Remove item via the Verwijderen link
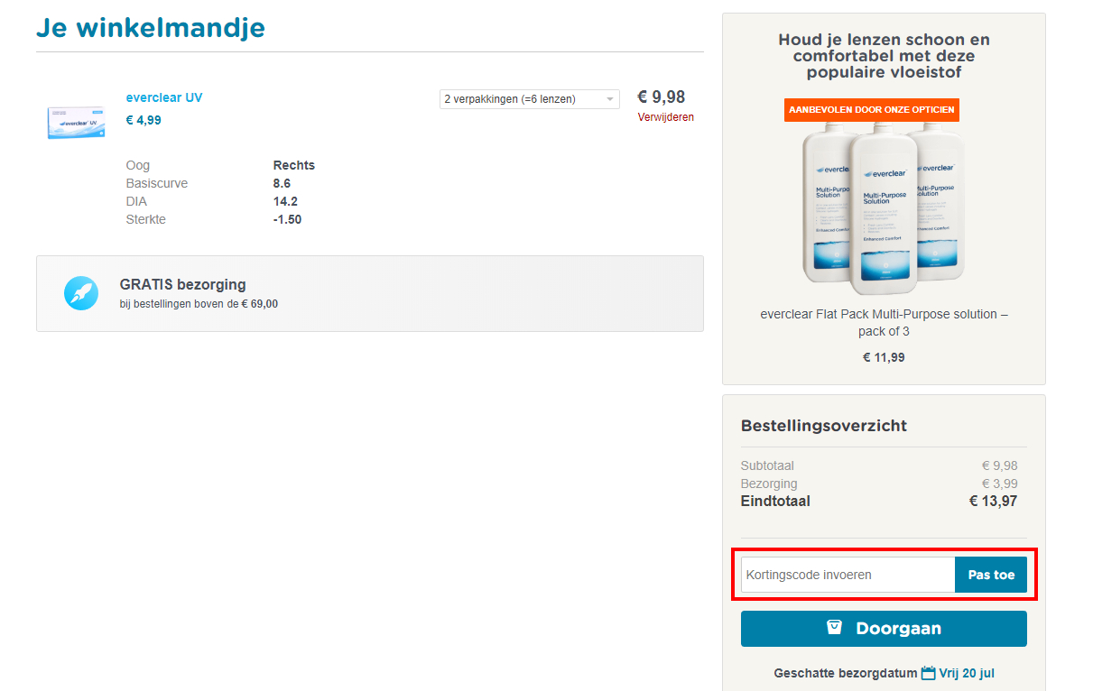1093x691 pixels. point(665,117)
